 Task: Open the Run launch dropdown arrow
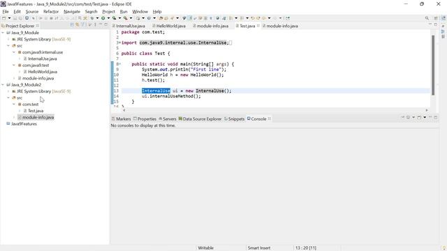pyautogui.click(x=108, y=18)
